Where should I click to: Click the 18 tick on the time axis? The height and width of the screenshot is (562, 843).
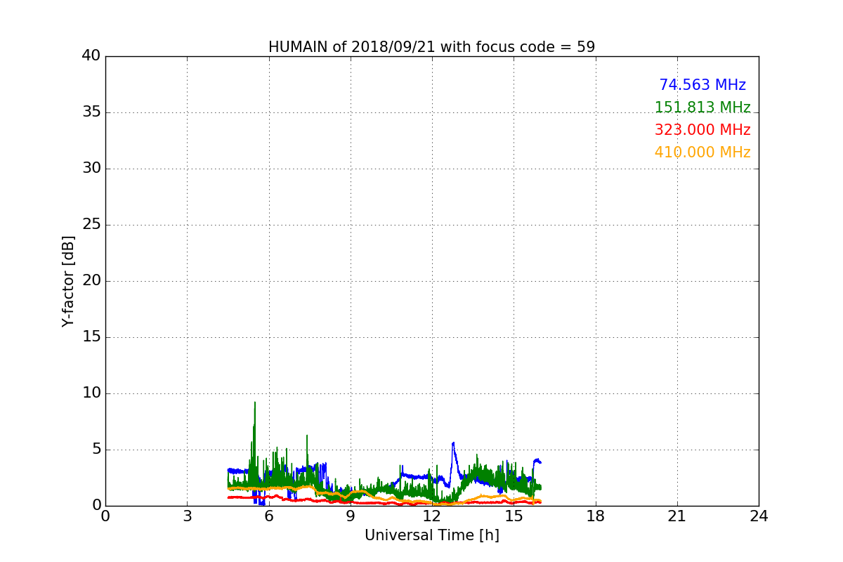pos(596,516)
